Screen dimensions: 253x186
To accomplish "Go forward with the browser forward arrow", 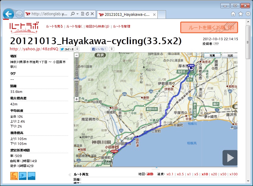I will 19,14.
